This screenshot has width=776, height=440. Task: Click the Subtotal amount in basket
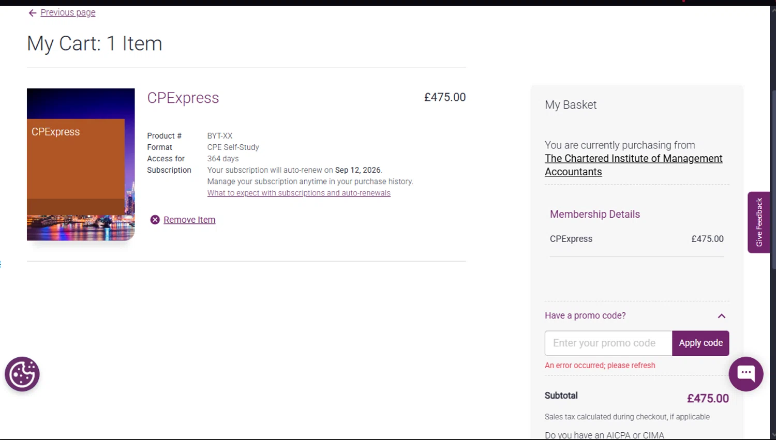(x=707, y=399)
